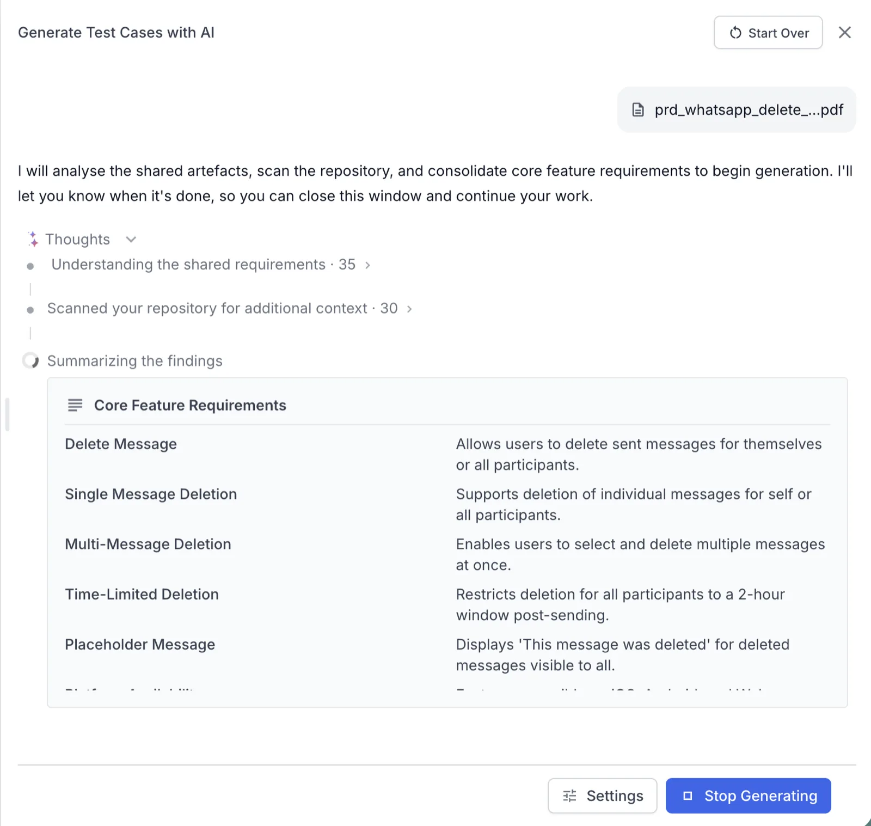Image resolution: width=871 pixels, height=826 pixels.
Task: Click the Start Over refresh icon
Action: [x=735, y=33]
